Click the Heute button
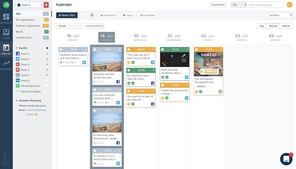296x169 pixels. point(62,26)
